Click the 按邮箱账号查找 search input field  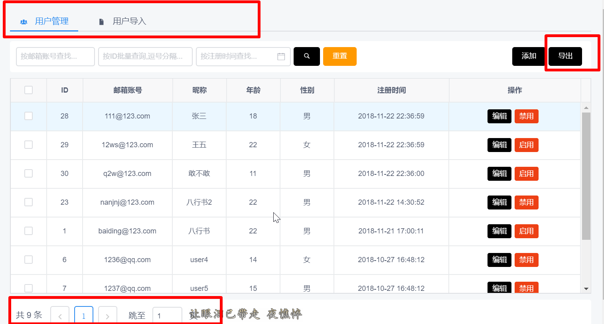(55, 56)
